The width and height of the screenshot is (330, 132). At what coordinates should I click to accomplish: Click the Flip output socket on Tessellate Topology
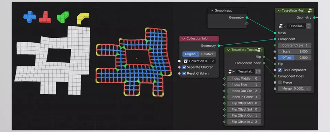coord(264,57)
